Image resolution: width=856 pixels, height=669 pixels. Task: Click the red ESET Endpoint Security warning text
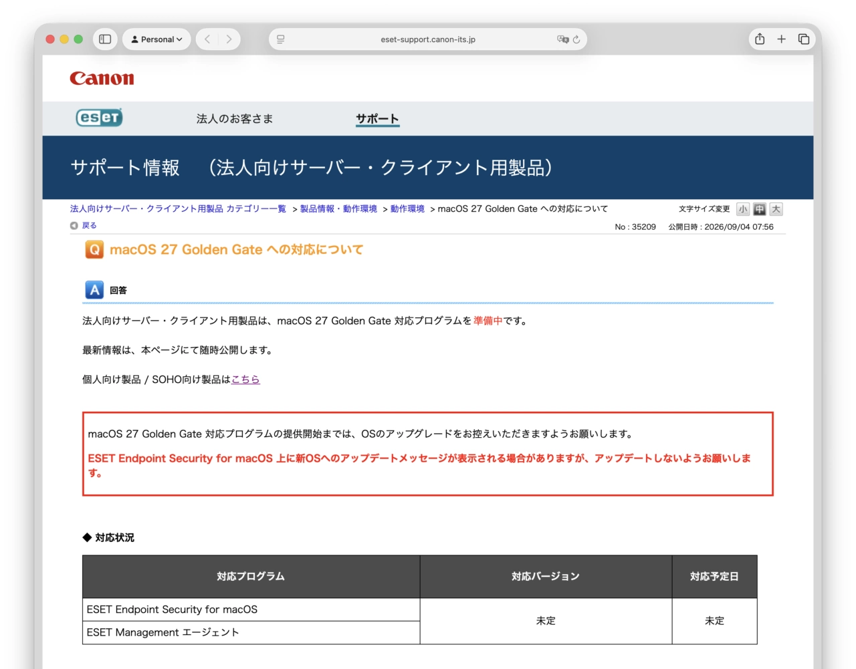[x=420, y=465]
